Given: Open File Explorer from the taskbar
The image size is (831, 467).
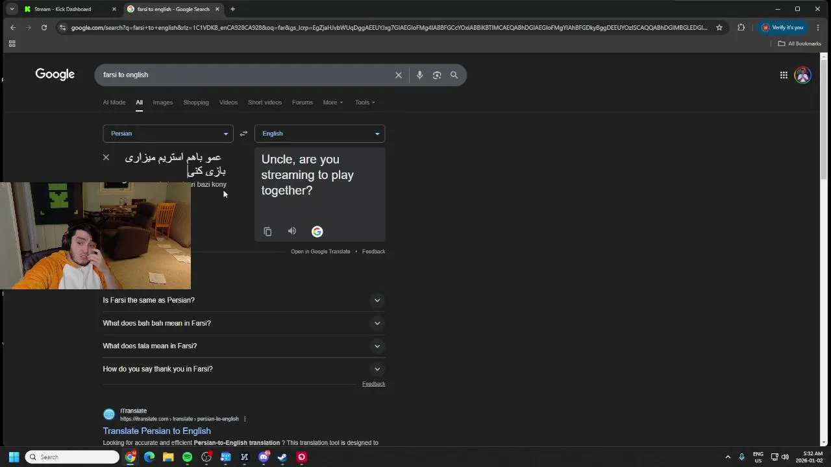Looking at the screenshot, I should click(168, 457).
